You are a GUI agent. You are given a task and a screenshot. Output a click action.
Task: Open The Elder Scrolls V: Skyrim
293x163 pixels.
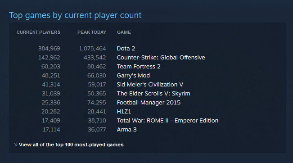click(153, 93)
